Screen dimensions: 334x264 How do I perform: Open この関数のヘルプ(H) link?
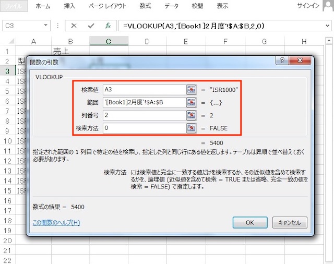click(56, 222)
